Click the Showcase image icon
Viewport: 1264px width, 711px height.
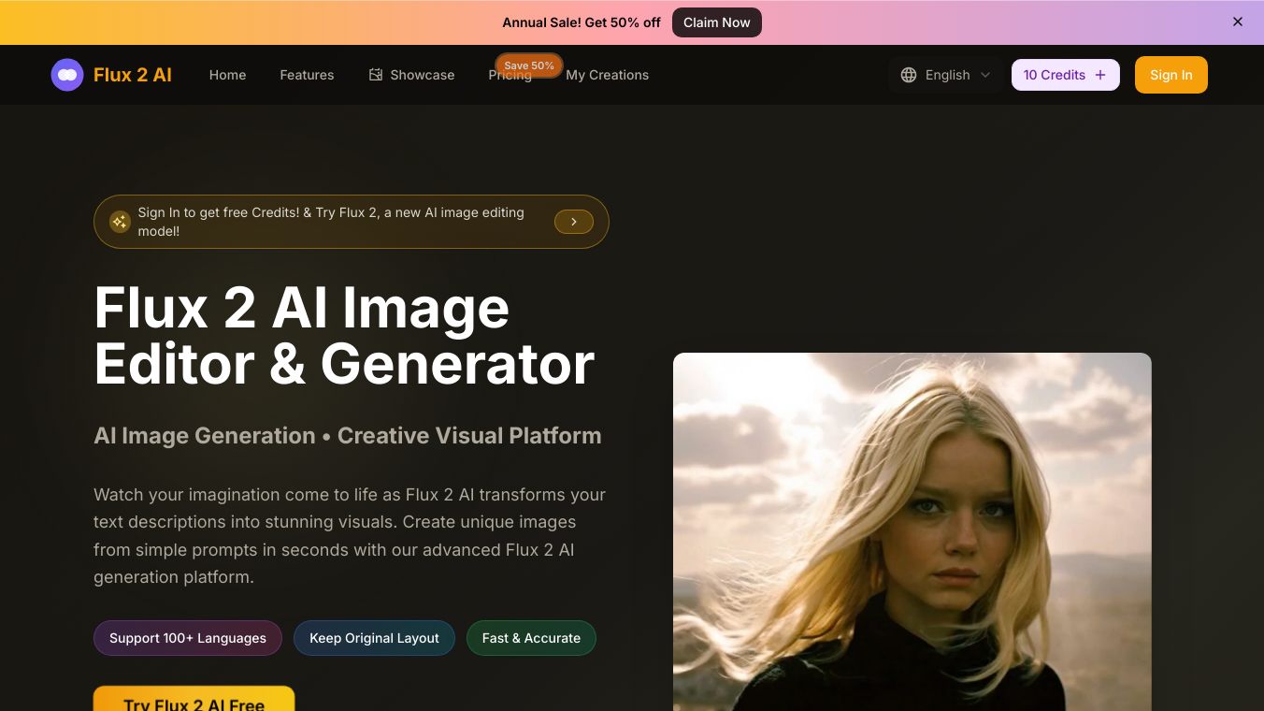[x=376, y=75]
